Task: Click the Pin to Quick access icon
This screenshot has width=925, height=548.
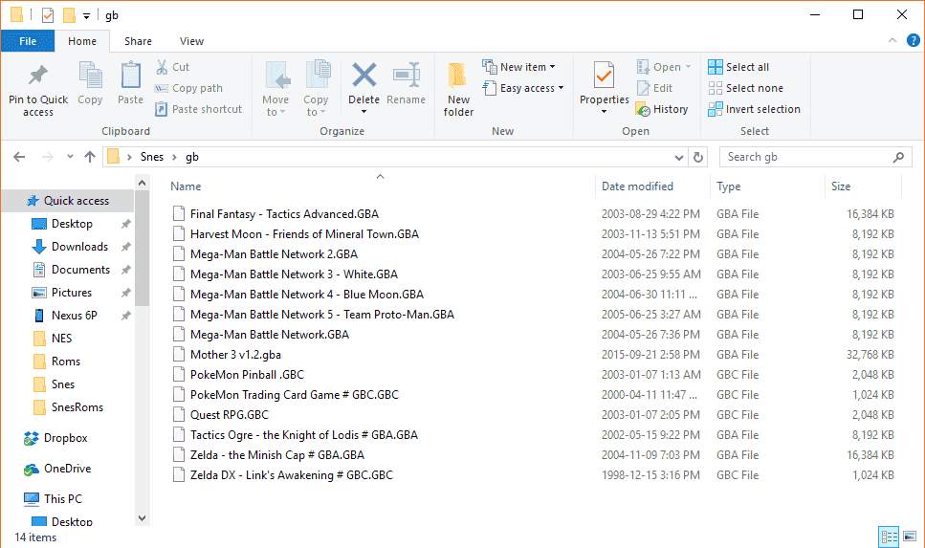Action: point(38,76)
